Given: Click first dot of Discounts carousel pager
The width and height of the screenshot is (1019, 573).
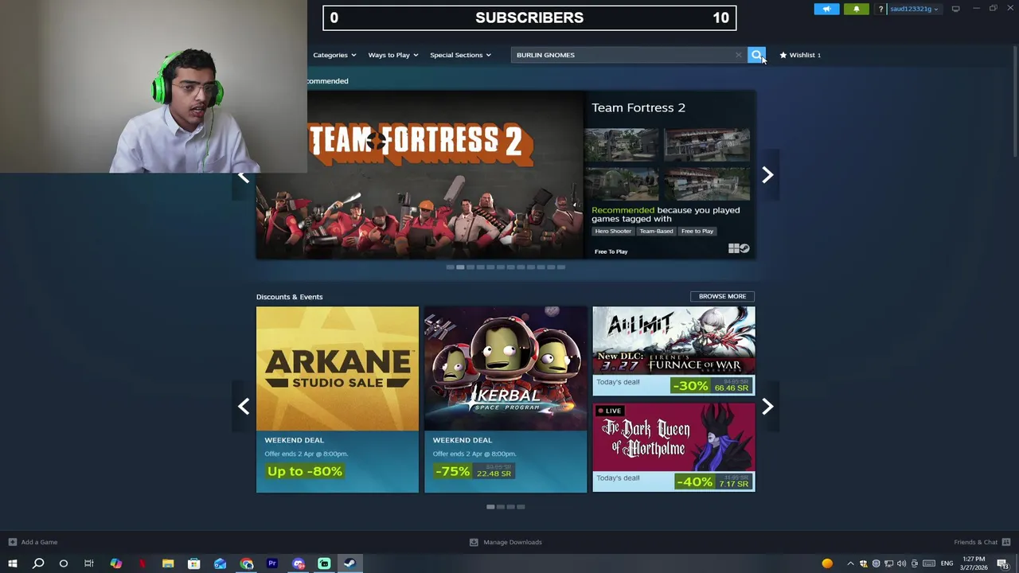Looking at the screenshot, I should (x=490, y=507).
